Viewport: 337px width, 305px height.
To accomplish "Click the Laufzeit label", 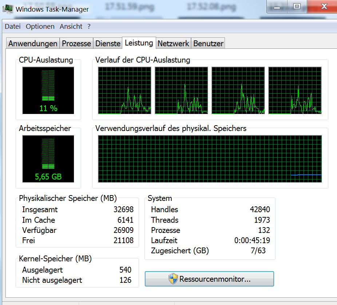I will coord(164,240).
